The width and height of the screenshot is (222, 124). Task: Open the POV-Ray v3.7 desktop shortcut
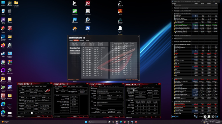pyautogui.click(x=88, y=20)
